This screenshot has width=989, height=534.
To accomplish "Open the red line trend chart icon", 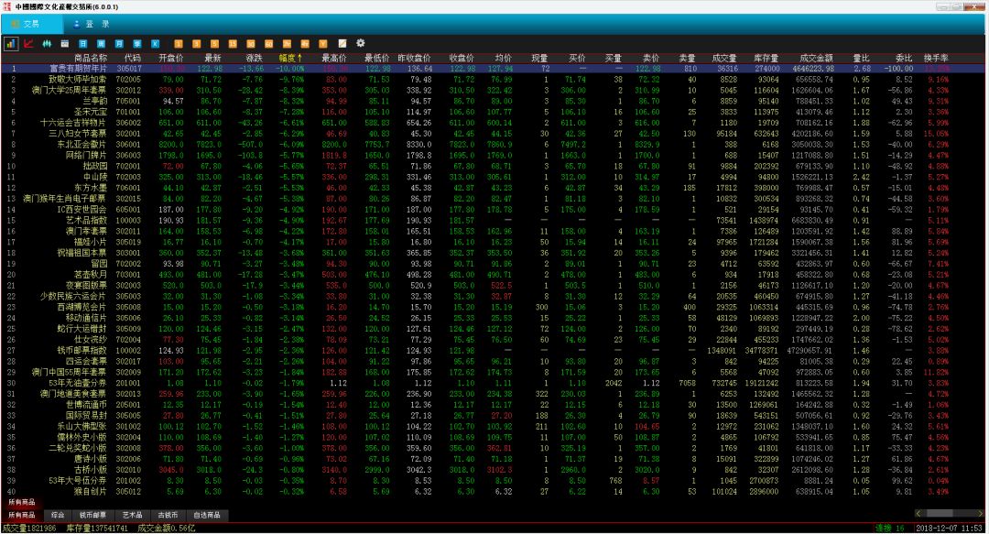I will click(x=28, y=44).
